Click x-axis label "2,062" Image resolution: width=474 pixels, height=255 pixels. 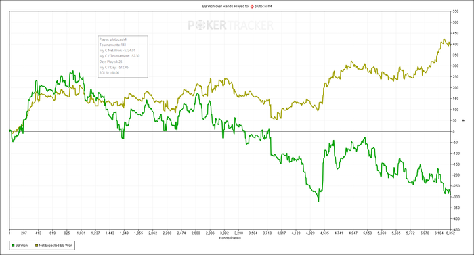[152, 233]
